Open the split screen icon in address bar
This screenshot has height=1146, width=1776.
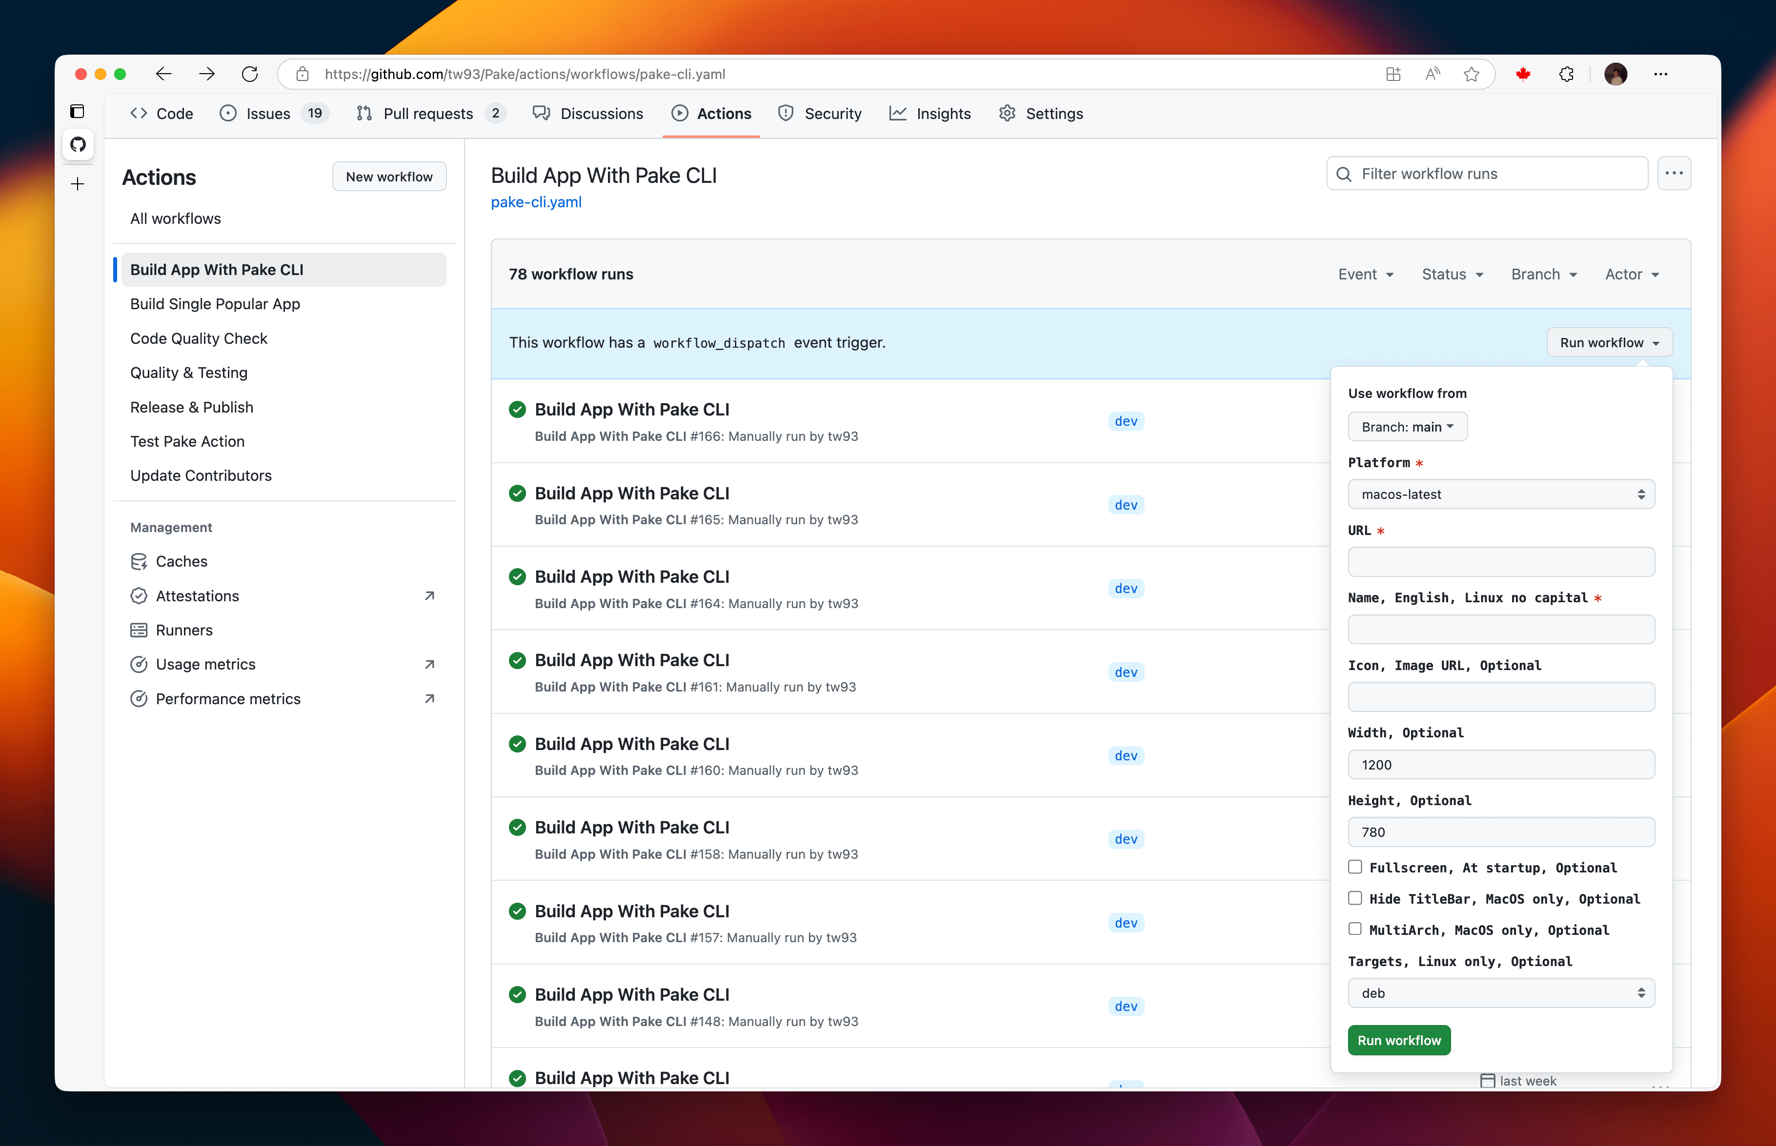1393,74
